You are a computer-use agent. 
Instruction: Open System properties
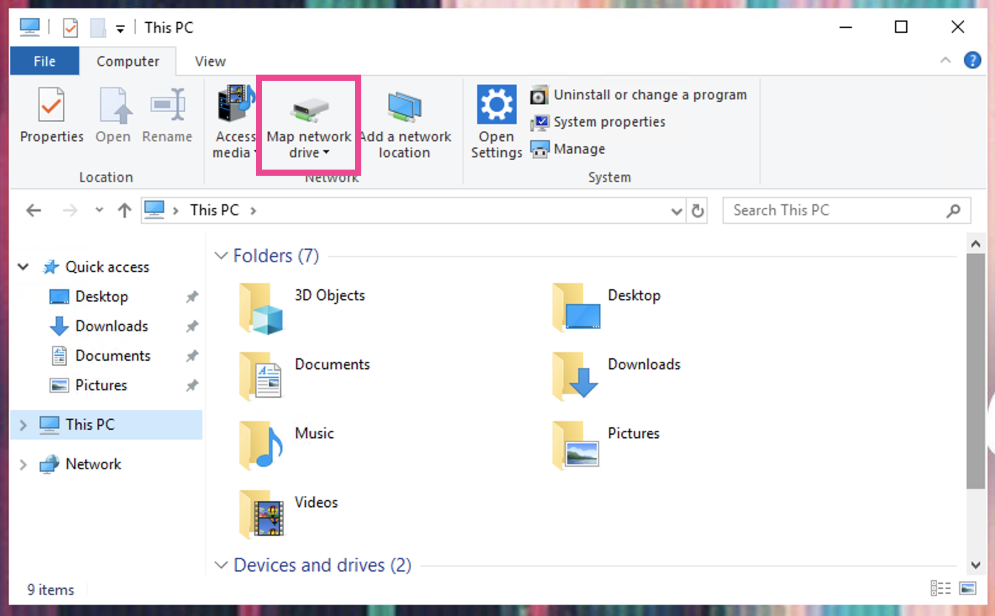598,122
